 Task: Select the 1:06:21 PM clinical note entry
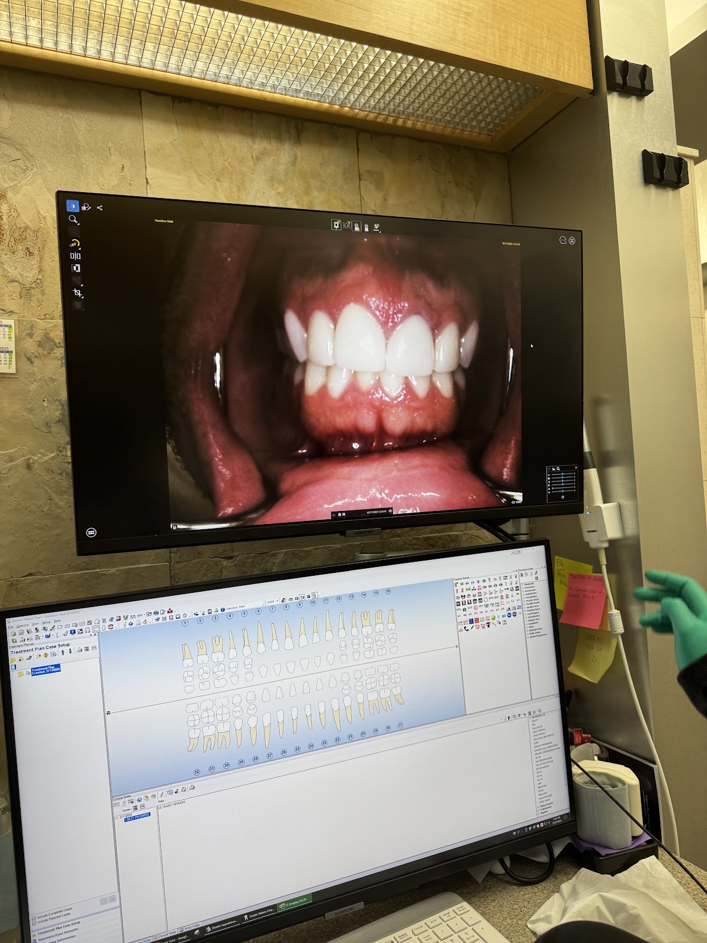(137, 817)
